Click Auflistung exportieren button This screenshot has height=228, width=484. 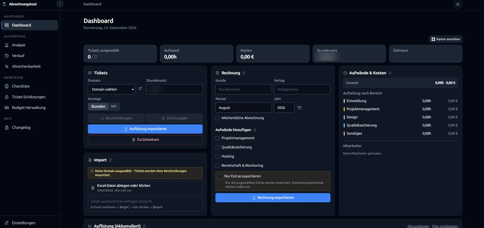(x=145, y=129)
